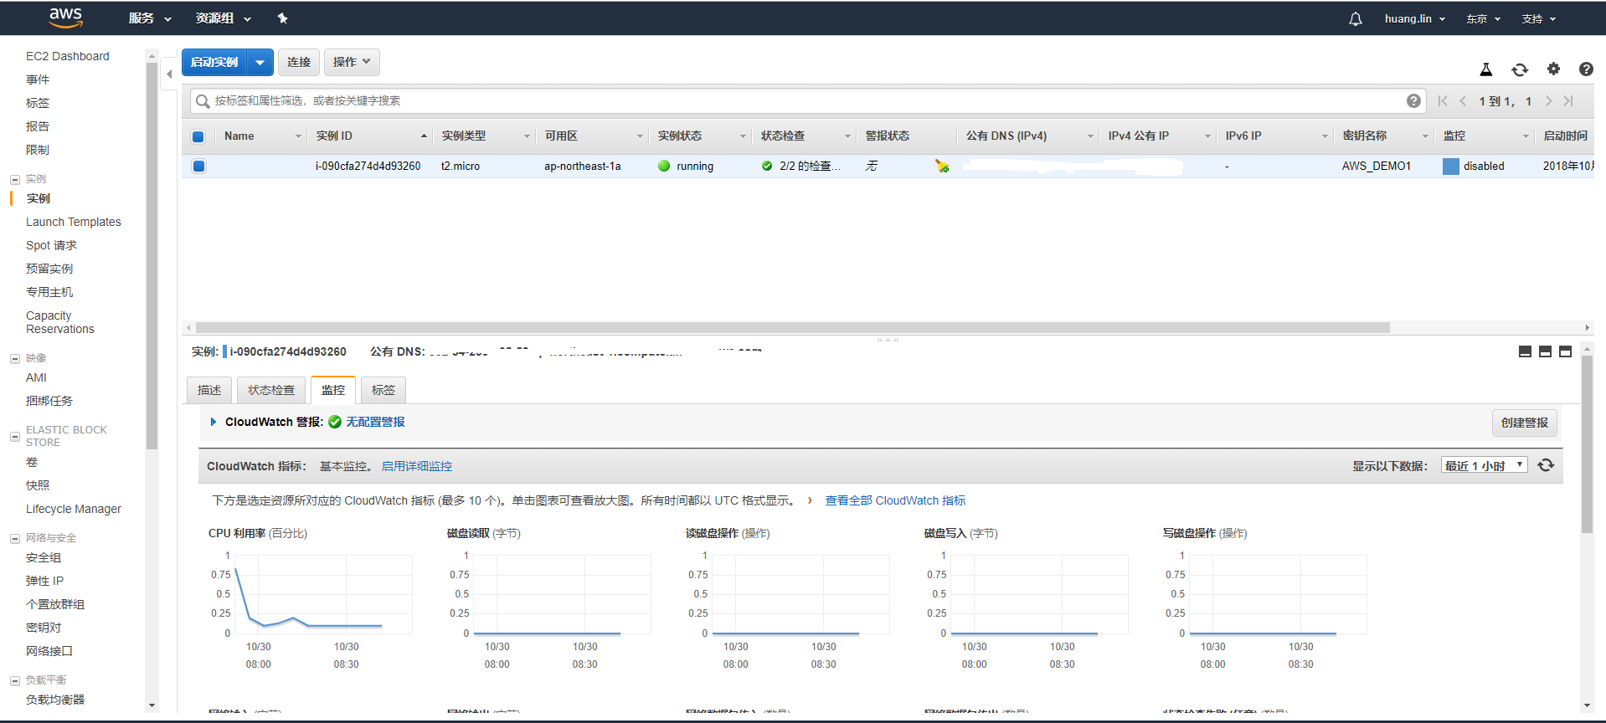
Task: Collapse the Instances (实例) sidebar section
Action: point(15,179)
